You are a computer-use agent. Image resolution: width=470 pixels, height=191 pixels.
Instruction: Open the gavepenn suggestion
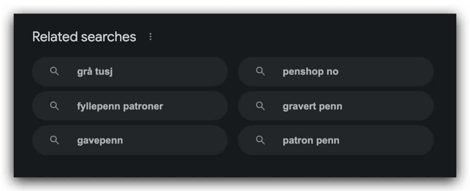[100, 141]
